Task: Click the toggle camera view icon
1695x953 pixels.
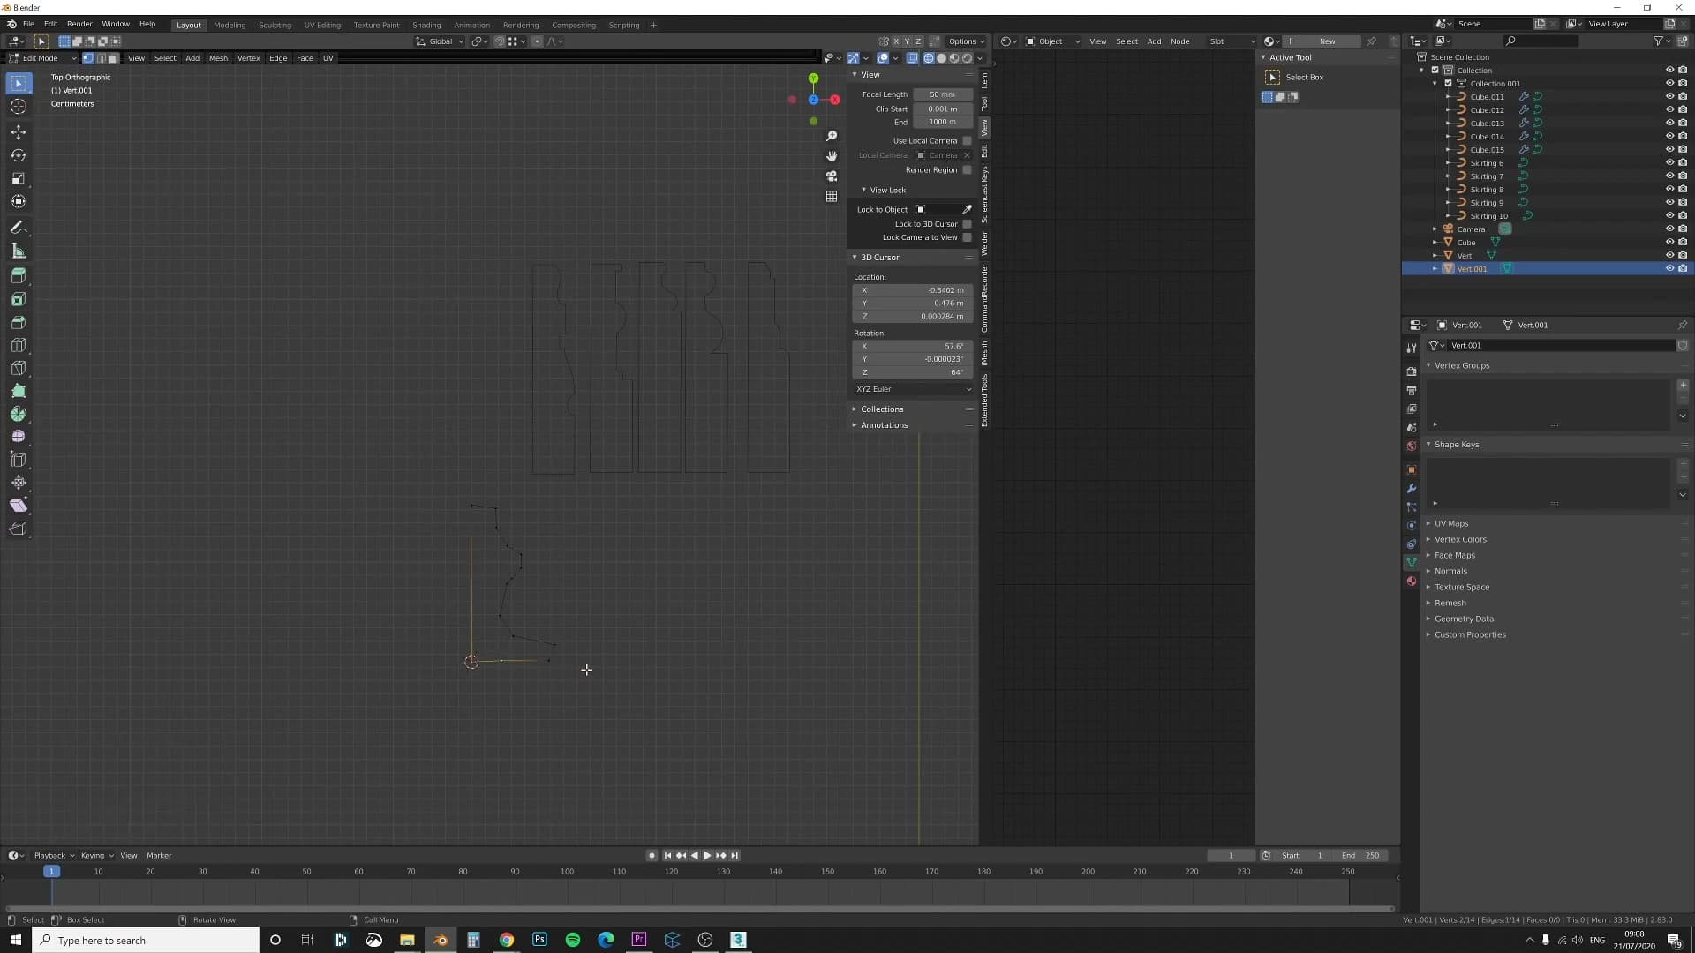Action: coord(831,176)
